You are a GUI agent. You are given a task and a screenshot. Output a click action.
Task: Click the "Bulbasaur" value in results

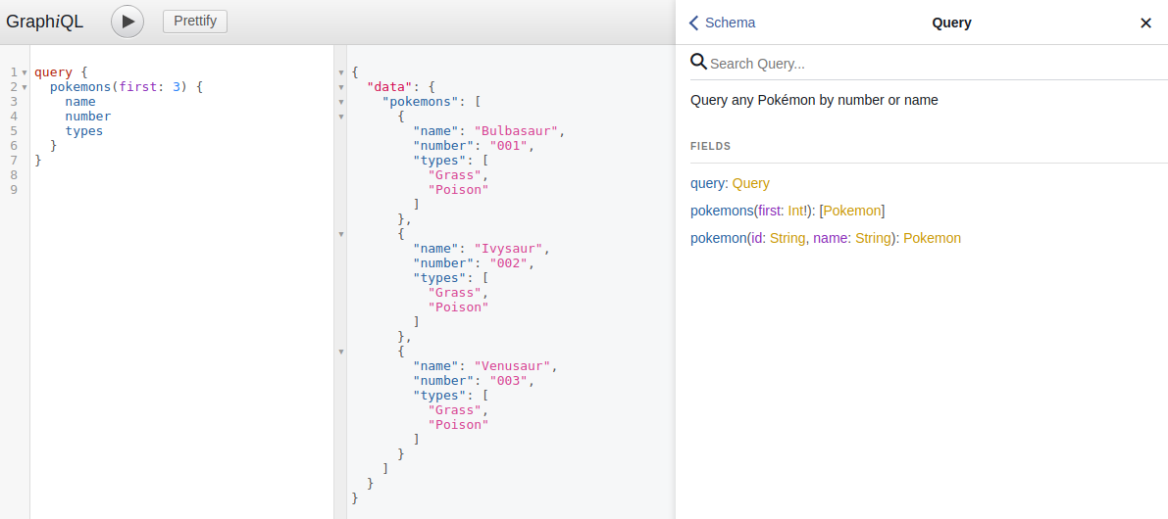pyautogui.click(x=516, y=131)
